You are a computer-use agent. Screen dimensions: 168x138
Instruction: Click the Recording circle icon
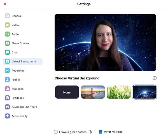(x=7, y=71)
